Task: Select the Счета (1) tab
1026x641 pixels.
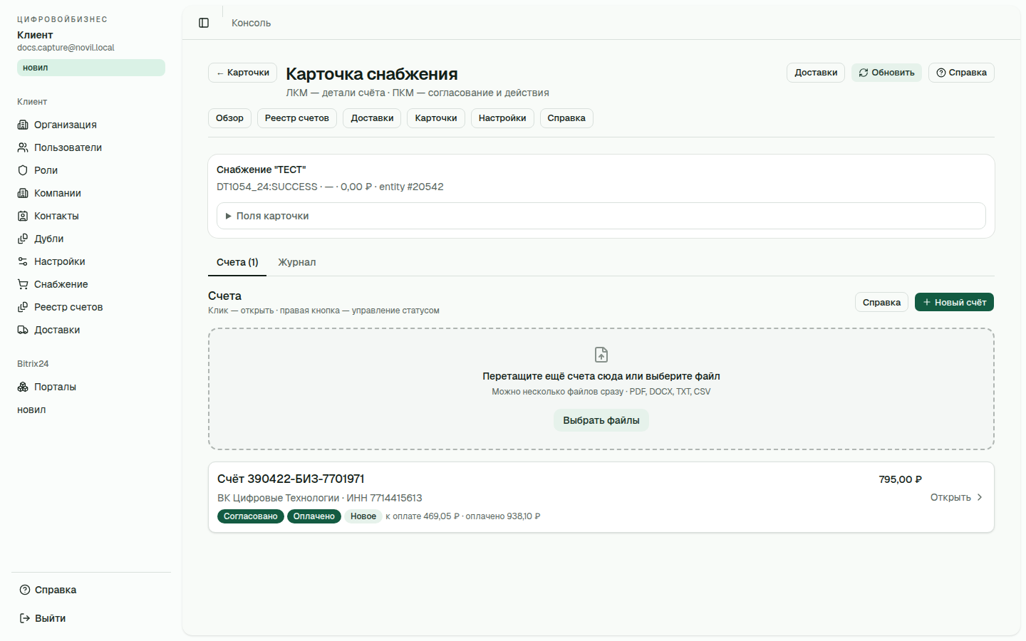Action: [237, 262]
